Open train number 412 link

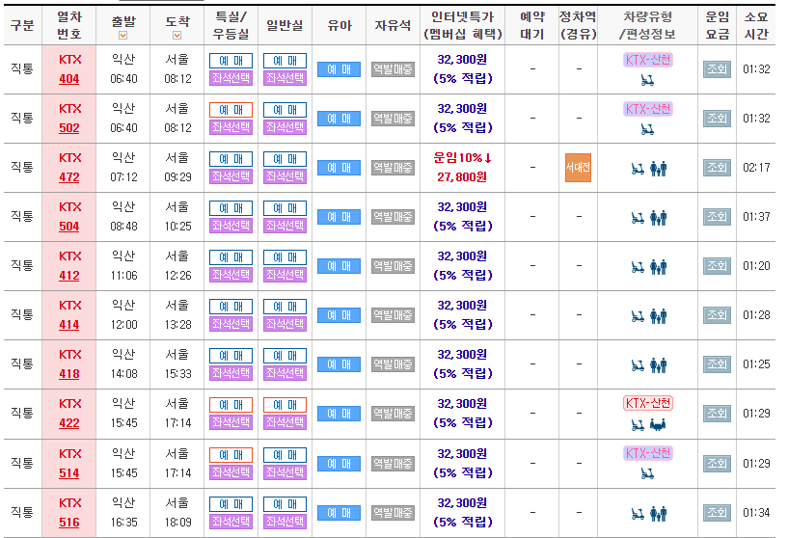pyautogui.click(x=68, y=276)
